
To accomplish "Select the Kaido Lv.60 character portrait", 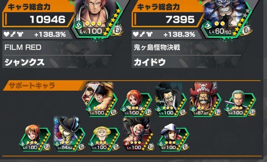I will (226, 19).
